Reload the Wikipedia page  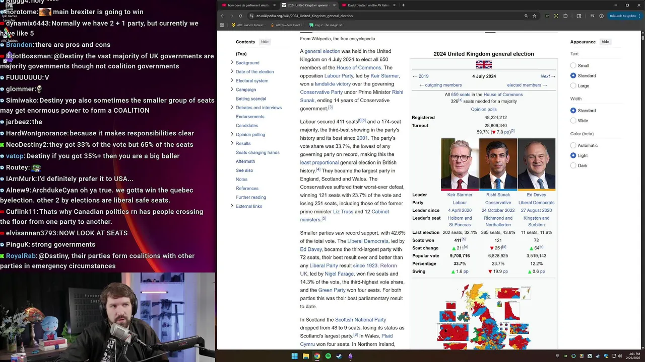tap(240, 16)
